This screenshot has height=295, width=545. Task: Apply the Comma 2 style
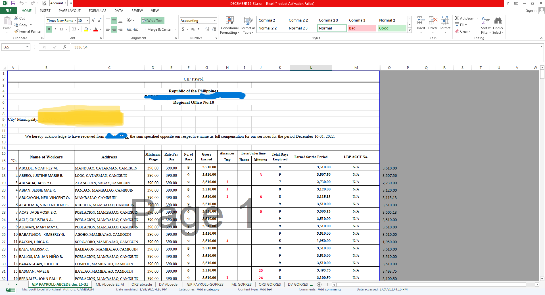click(267, 20)
